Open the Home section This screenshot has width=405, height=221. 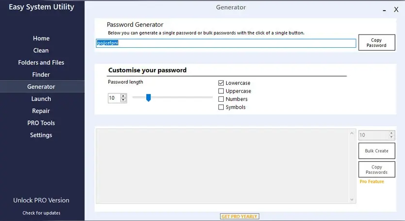click(41, 38)
